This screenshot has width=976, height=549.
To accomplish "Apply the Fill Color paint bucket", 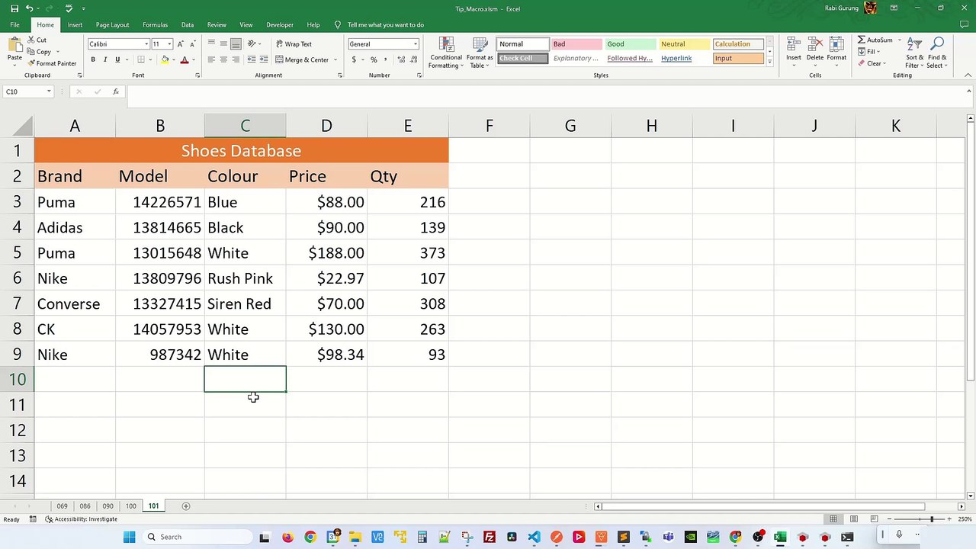I will coord(165,59).
